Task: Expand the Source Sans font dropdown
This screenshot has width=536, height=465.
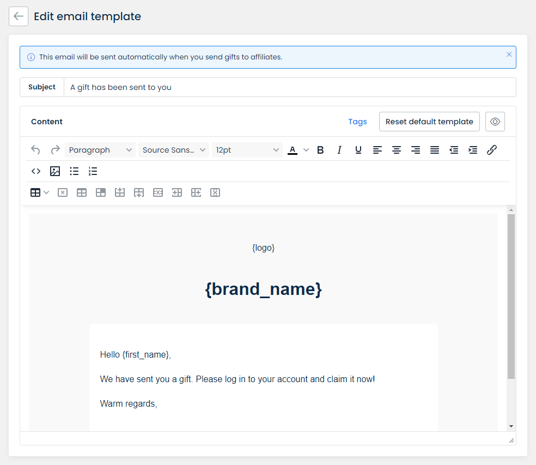Action: [174, 150]
